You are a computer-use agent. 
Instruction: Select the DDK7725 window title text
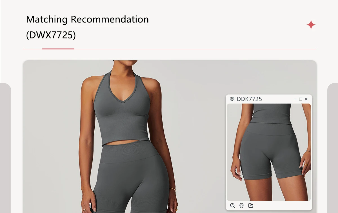point(250,99)
